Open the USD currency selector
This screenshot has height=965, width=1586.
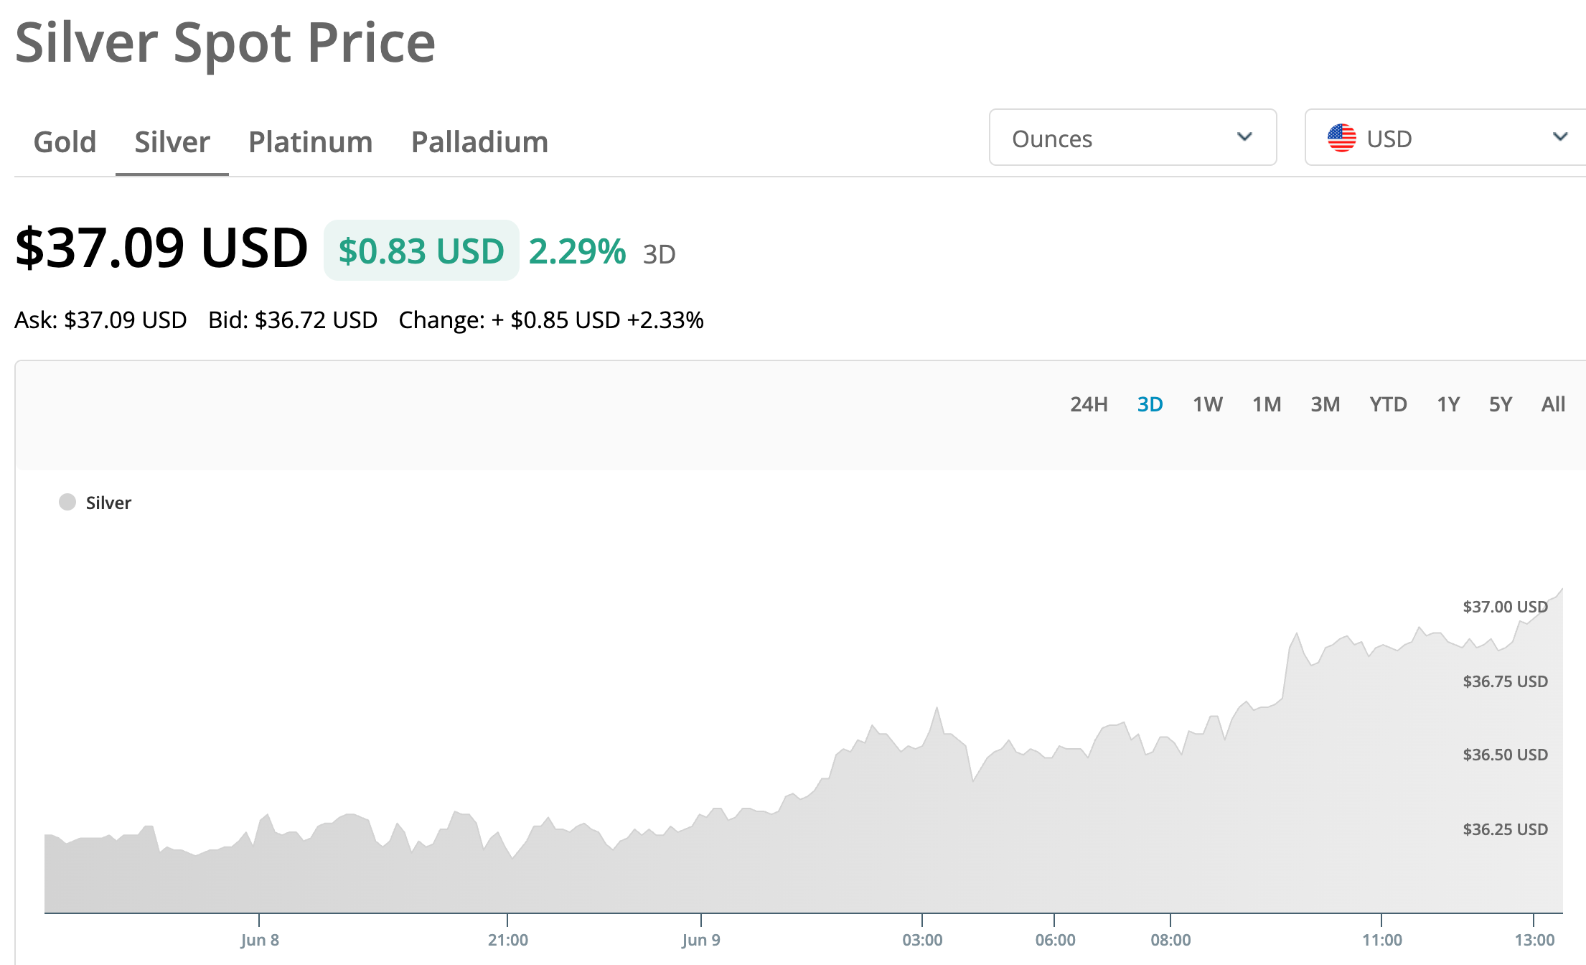pos(1445,137)
